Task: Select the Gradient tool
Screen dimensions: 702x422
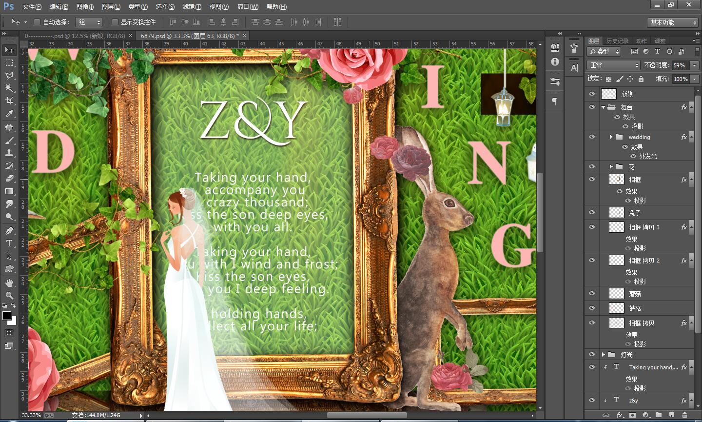Action: [9, 191]
